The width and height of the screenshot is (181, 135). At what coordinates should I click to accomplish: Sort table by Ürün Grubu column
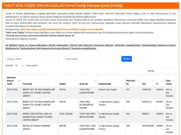click(170, 81)
